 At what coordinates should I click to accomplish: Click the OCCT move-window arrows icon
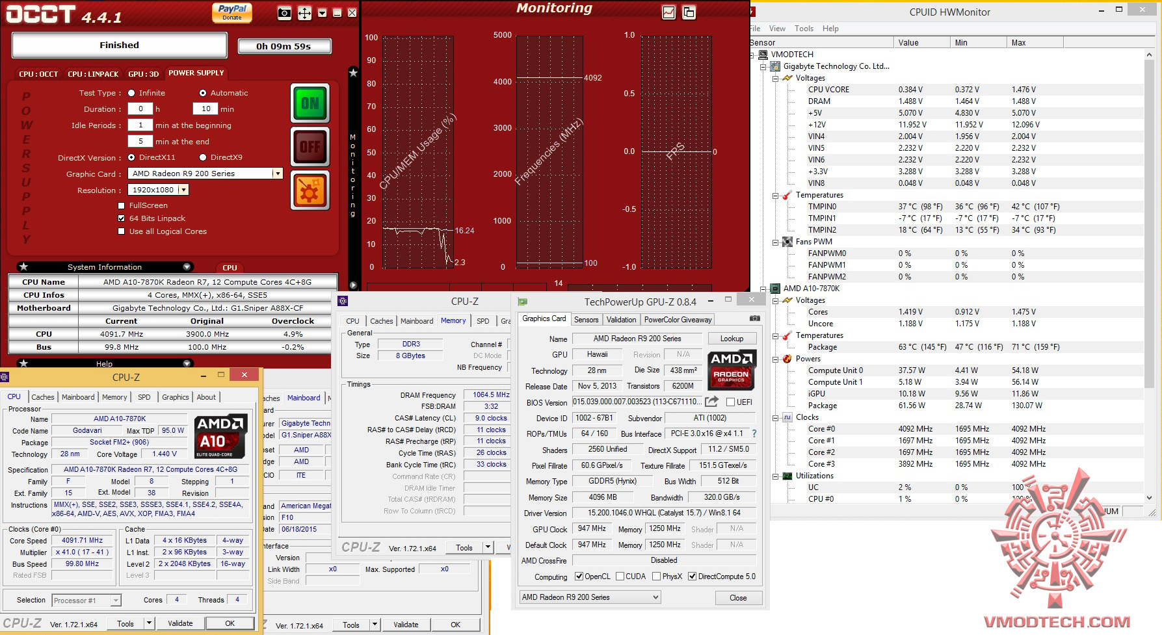point(304,13)
